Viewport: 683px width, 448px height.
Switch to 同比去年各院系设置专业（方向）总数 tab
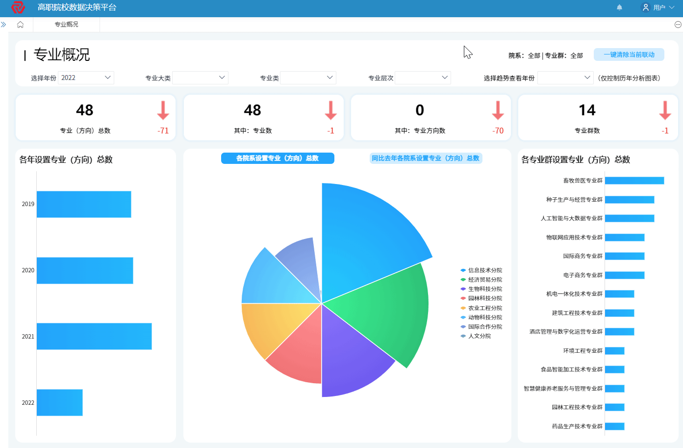pos(426,158)
